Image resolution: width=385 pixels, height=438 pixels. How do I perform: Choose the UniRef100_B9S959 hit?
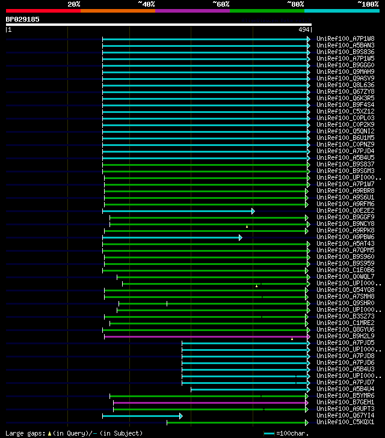[345, 263]
